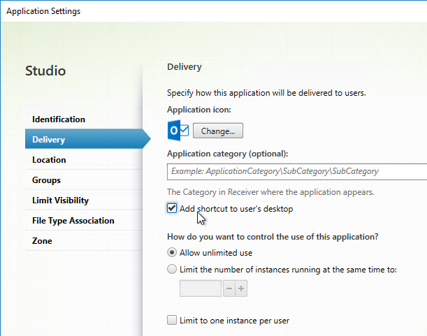Uncheck Add shortcut to user's desktop
The width and height of the screenshot is (427, 336).
tap(172, 209)
